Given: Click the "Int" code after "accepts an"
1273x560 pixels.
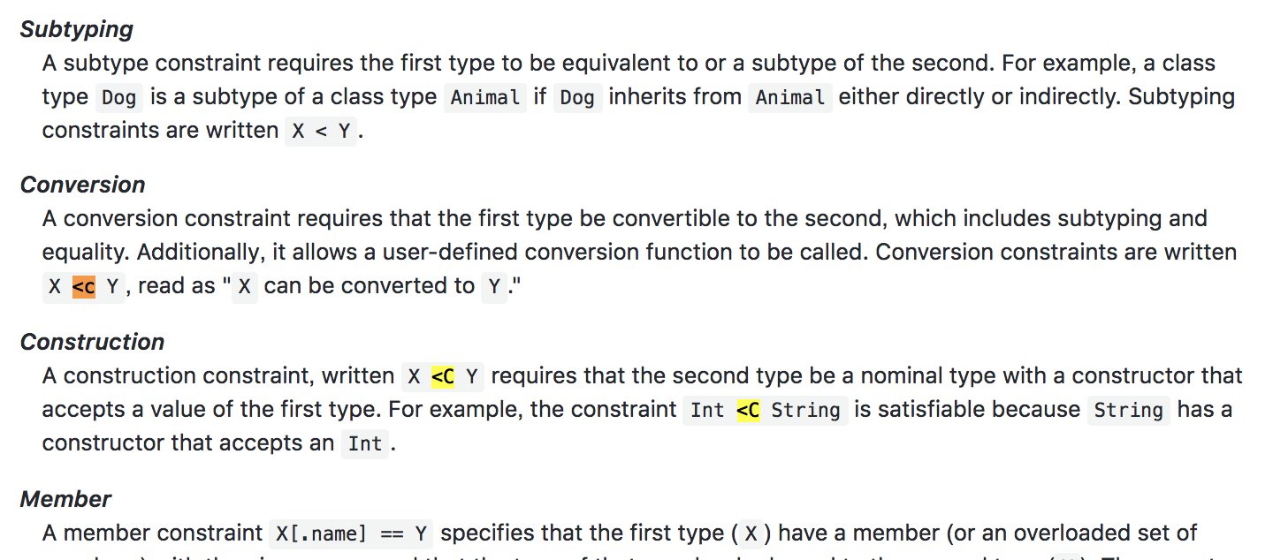Looking at the screenshot, I should pos(365,443).
